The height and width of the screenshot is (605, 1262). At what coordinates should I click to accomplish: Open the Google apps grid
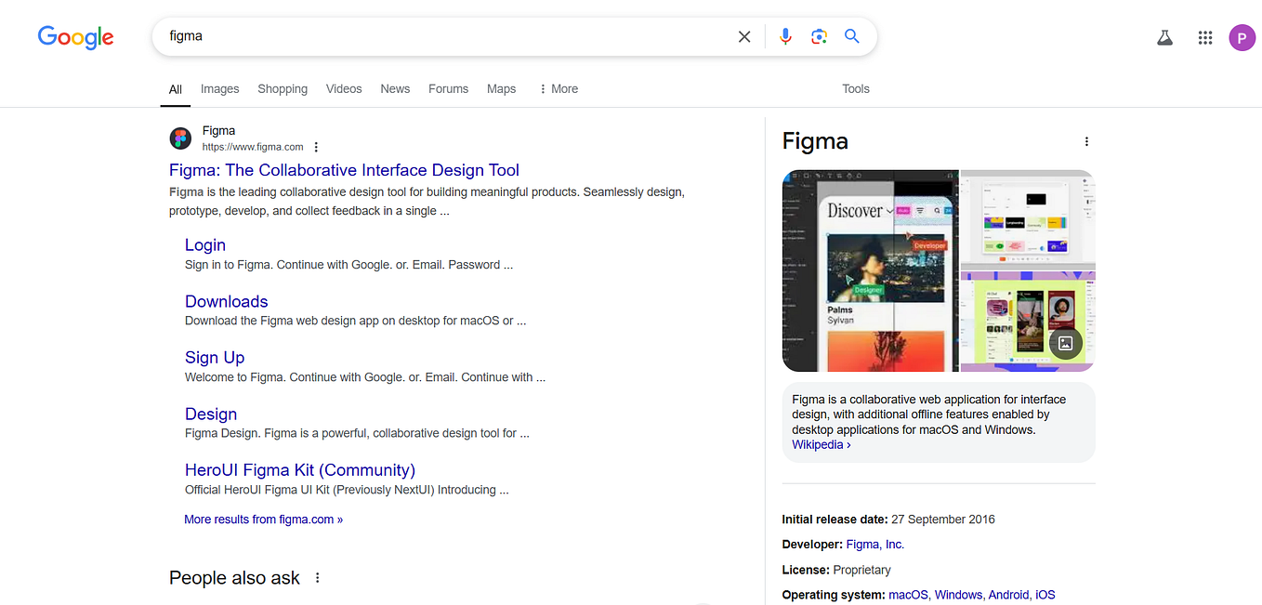tap(1205, 37)
